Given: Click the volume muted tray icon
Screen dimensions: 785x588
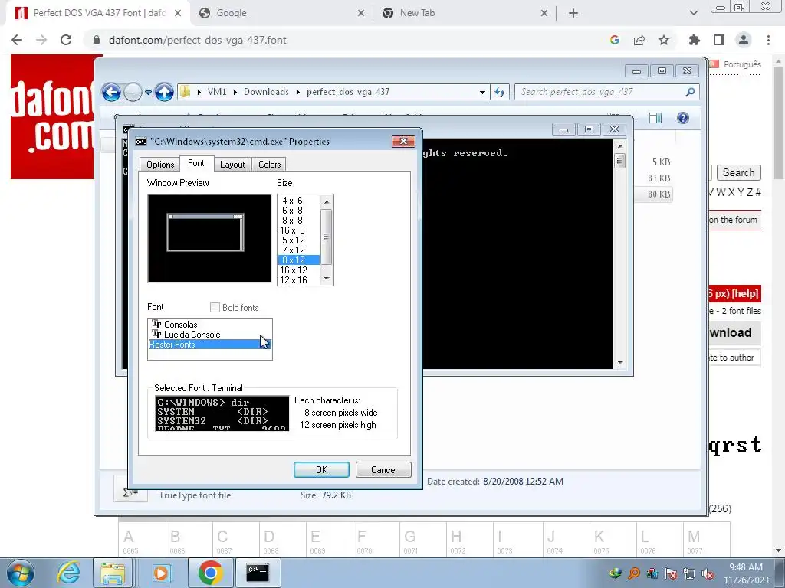Looking at the screenshot, I should point(708,573).
